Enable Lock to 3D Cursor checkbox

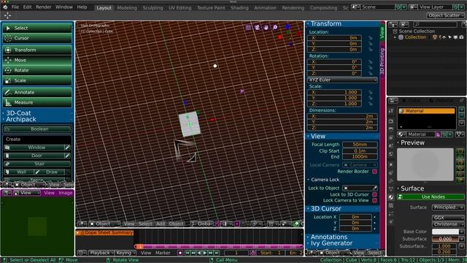click(374, 194)
